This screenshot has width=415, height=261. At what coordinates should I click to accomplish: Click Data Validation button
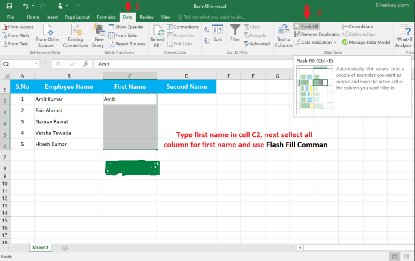click(313, 42)
